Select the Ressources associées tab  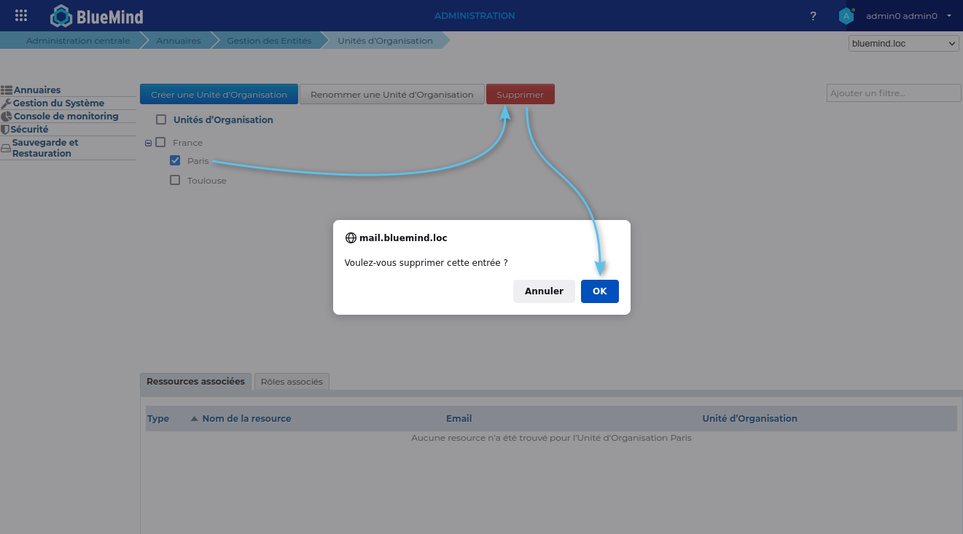point(195,381)
